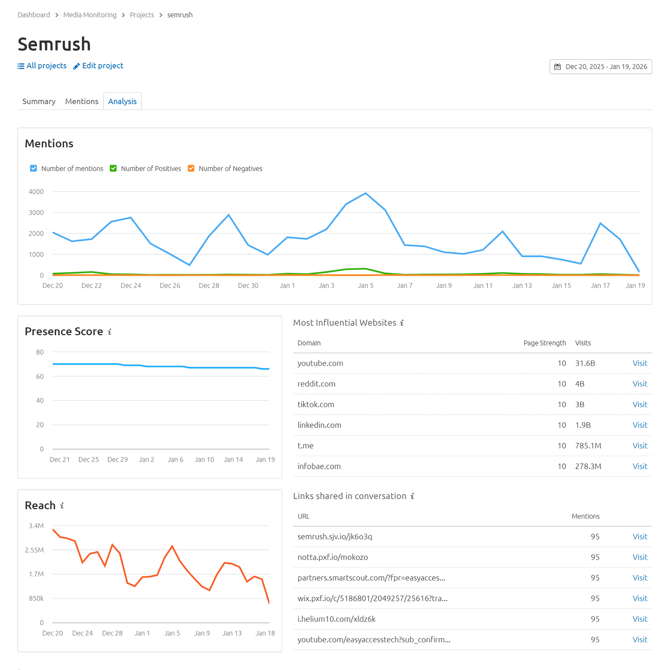Open the calendar date range picker icon
671x670 pixels.
[558, 67]
